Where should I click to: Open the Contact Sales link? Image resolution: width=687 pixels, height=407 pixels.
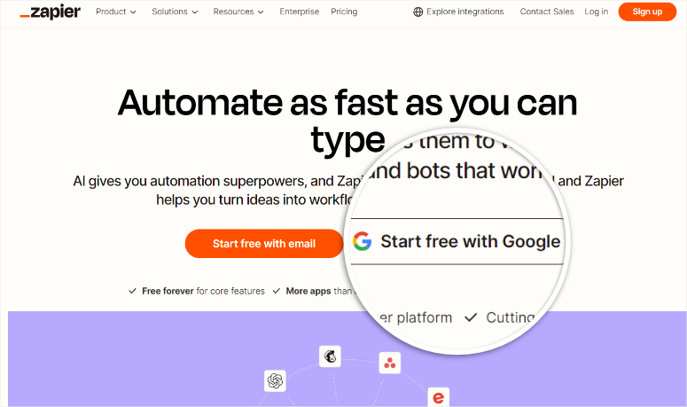pos(547,12)
